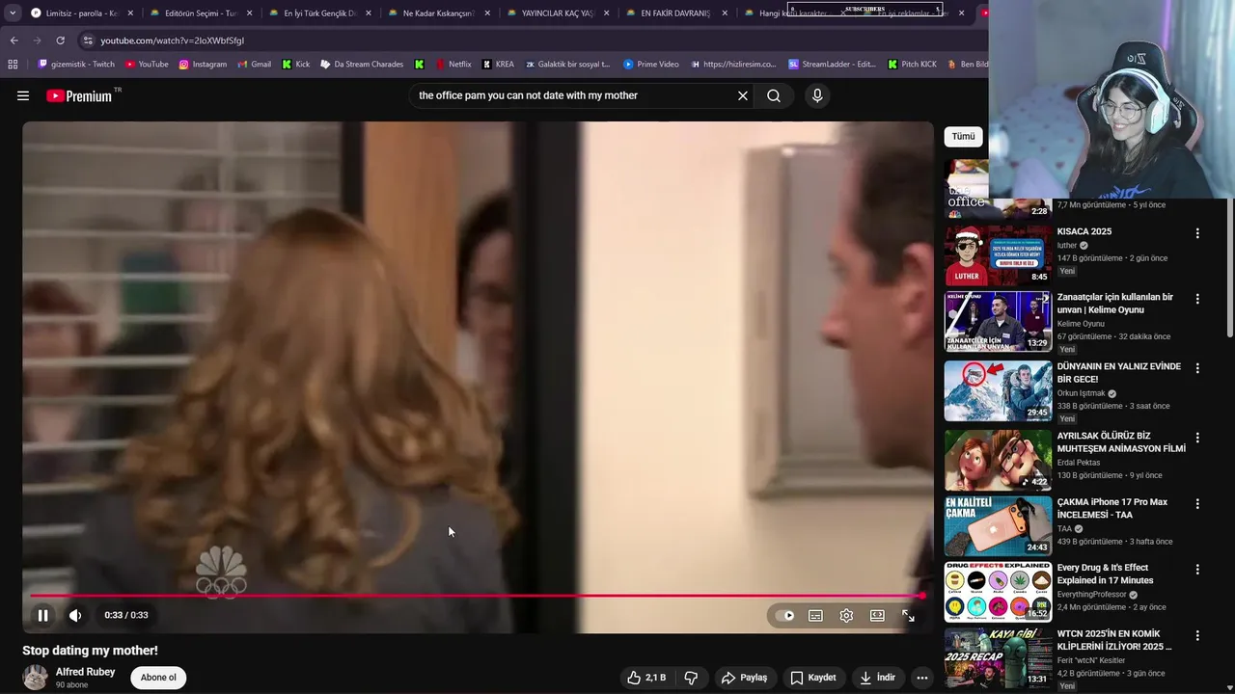The width and height of the screenshot is (1235, 694).
Task: Open Chrome tab search dropdown arrow
Action: coord(13,13)
